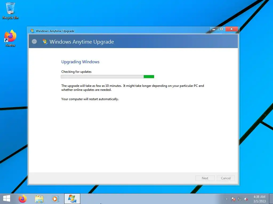The image size is (273, 204).
Task: Maximize the Windows Anytime Upgrade window
Action: tap(222, 29)
